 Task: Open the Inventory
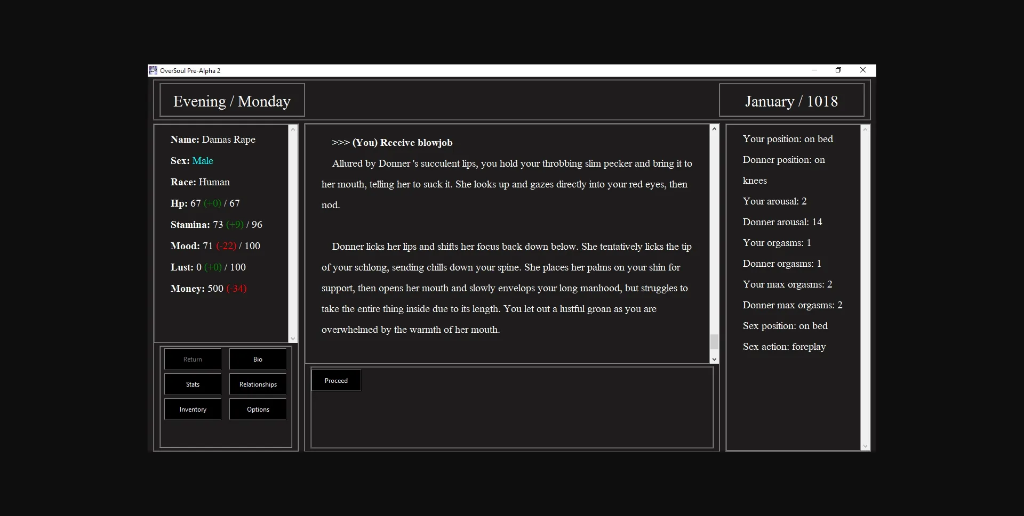click(x=193, y=409)
